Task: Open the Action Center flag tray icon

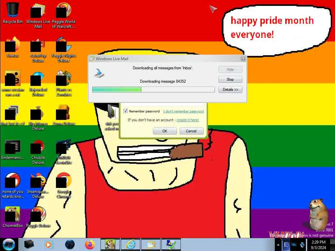Action: coord(286,245)
